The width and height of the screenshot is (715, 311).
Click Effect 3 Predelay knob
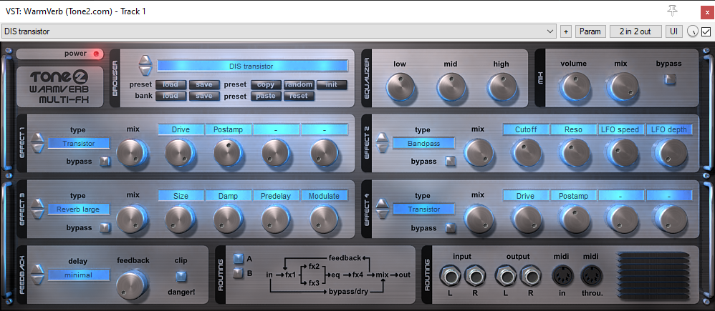[277, 219]
